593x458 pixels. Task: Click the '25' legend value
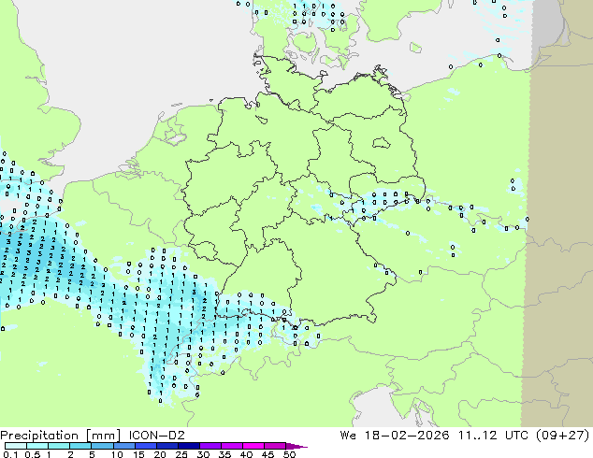(181, 454)
